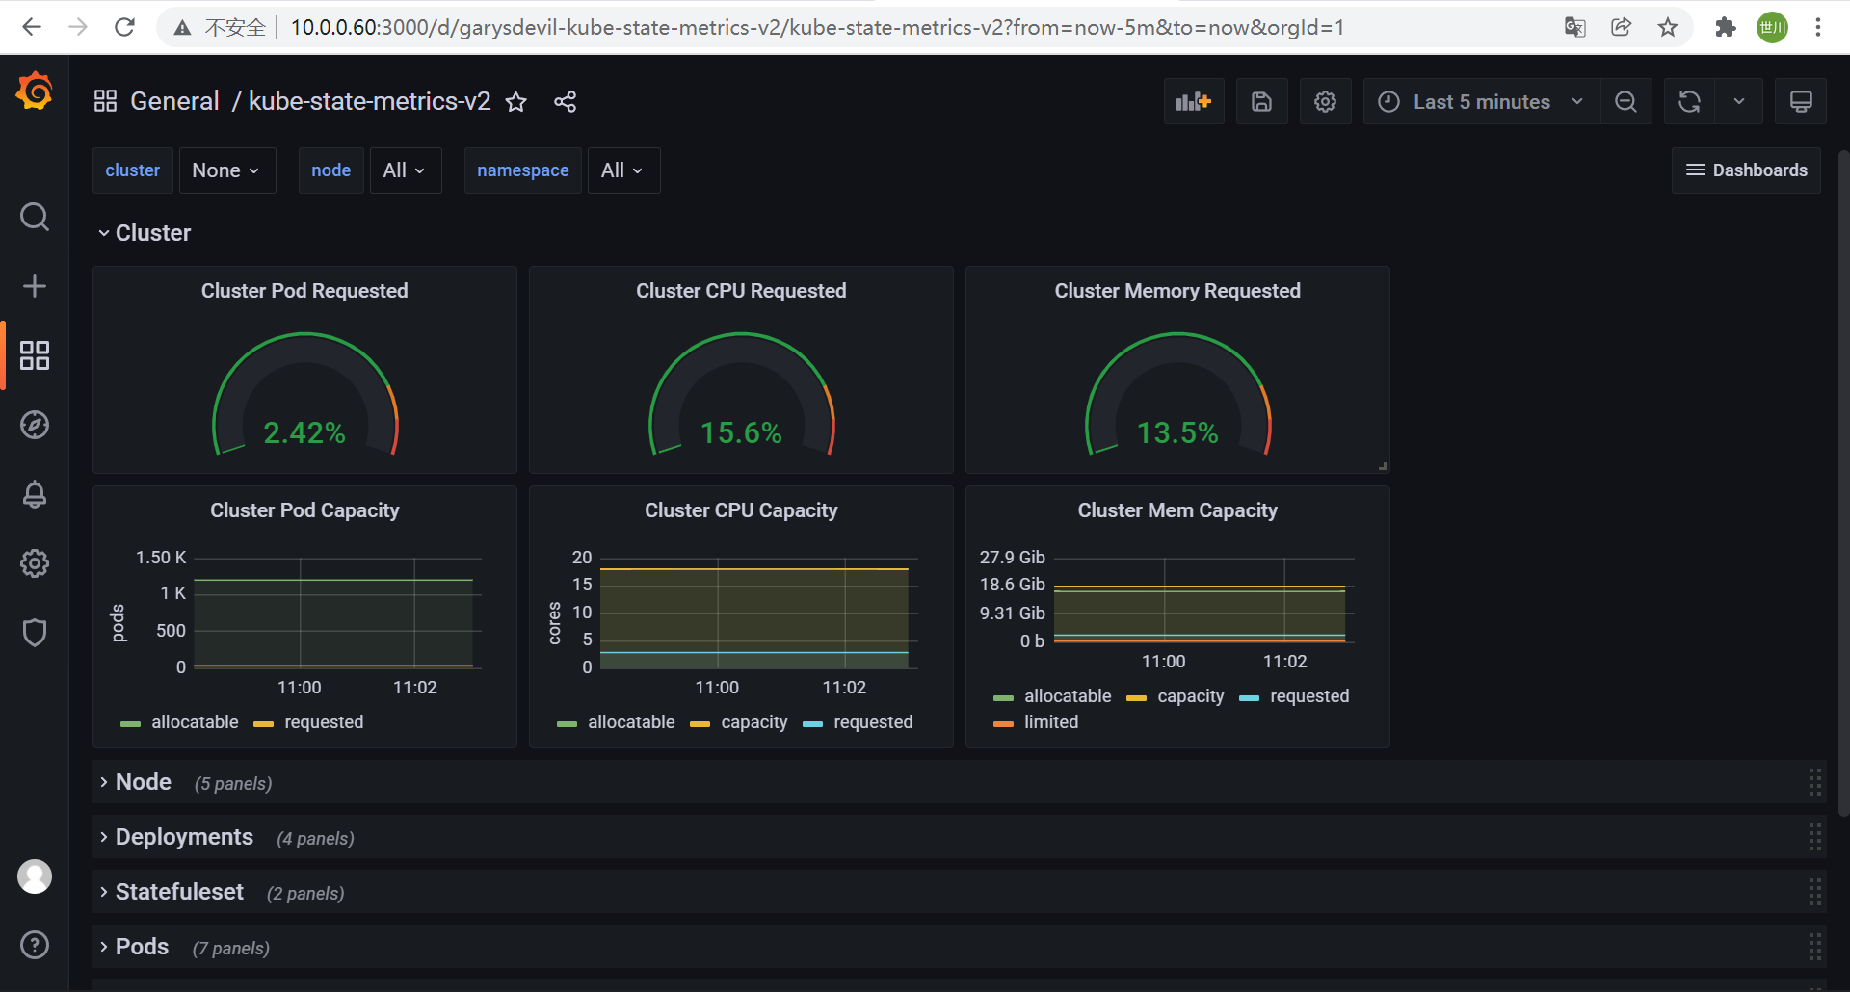Click the Add panel icon

(x=1194, y=101)
